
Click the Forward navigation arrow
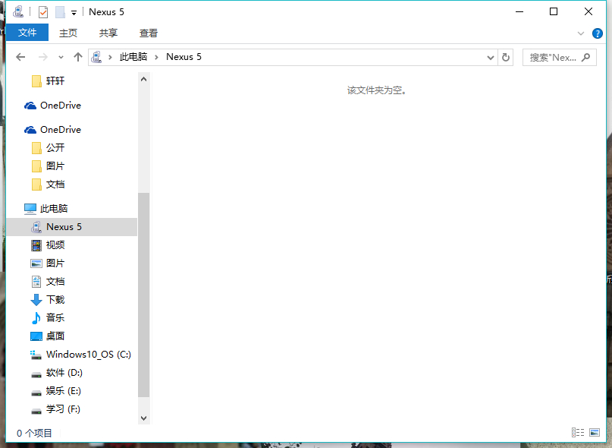42,57
